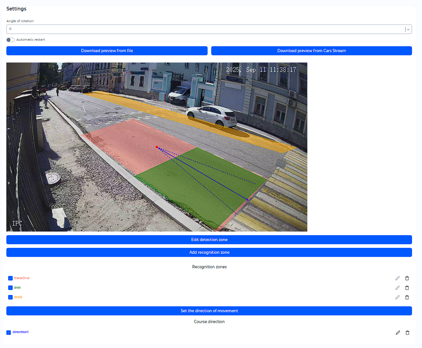Open the Angle of rotation dropdown
Screen dimensions: 422x348
(408, 29)
